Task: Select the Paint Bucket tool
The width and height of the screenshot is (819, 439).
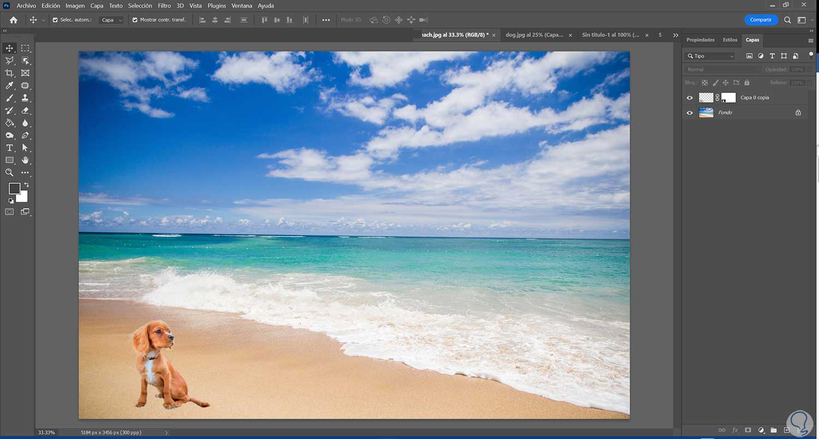Action: click(9, 123)
